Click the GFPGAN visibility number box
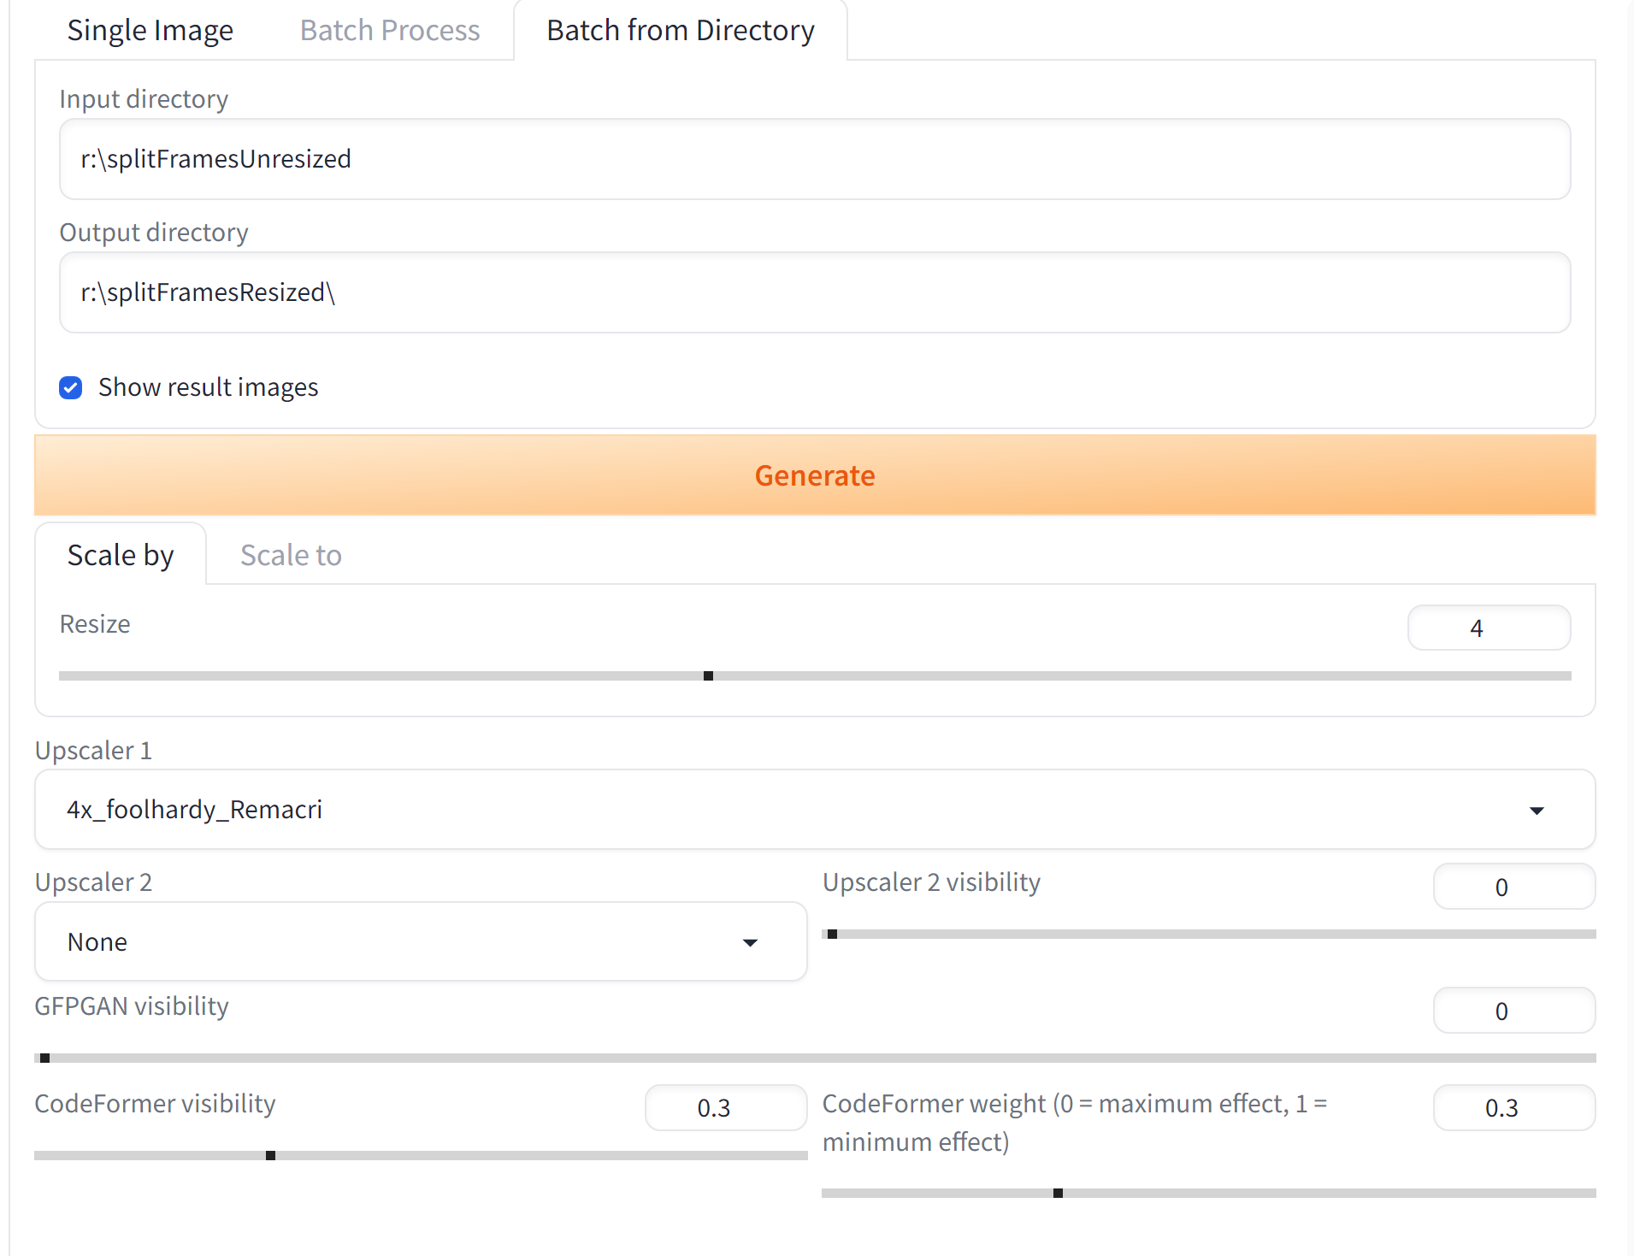The width and height of the screenshot is (1634, 1256). (1513, 1011)
